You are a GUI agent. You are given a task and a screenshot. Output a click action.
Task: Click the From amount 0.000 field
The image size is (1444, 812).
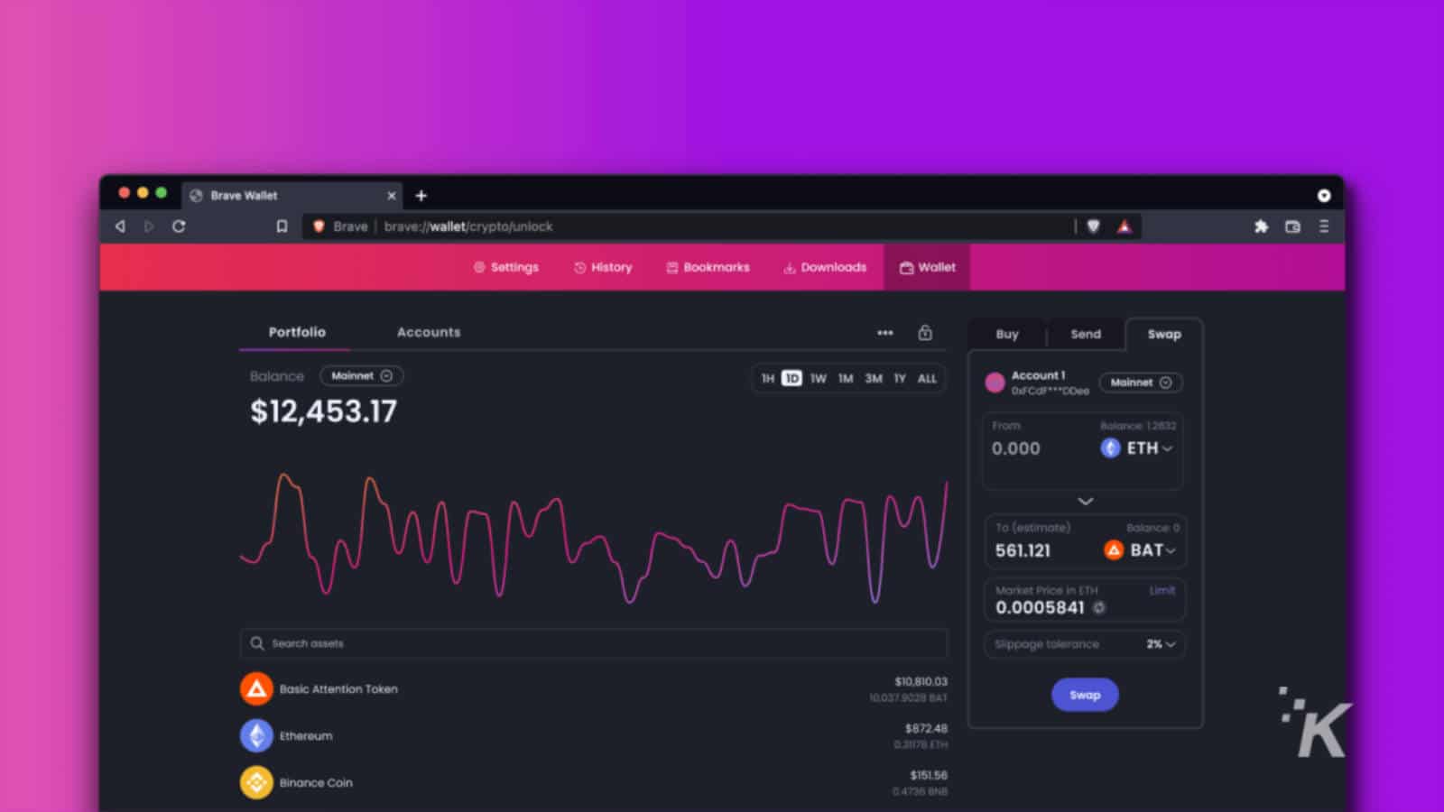point(1016,448)
